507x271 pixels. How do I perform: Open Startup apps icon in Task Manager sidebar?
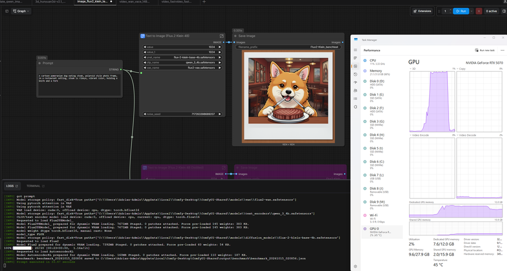tap(355, 82)
